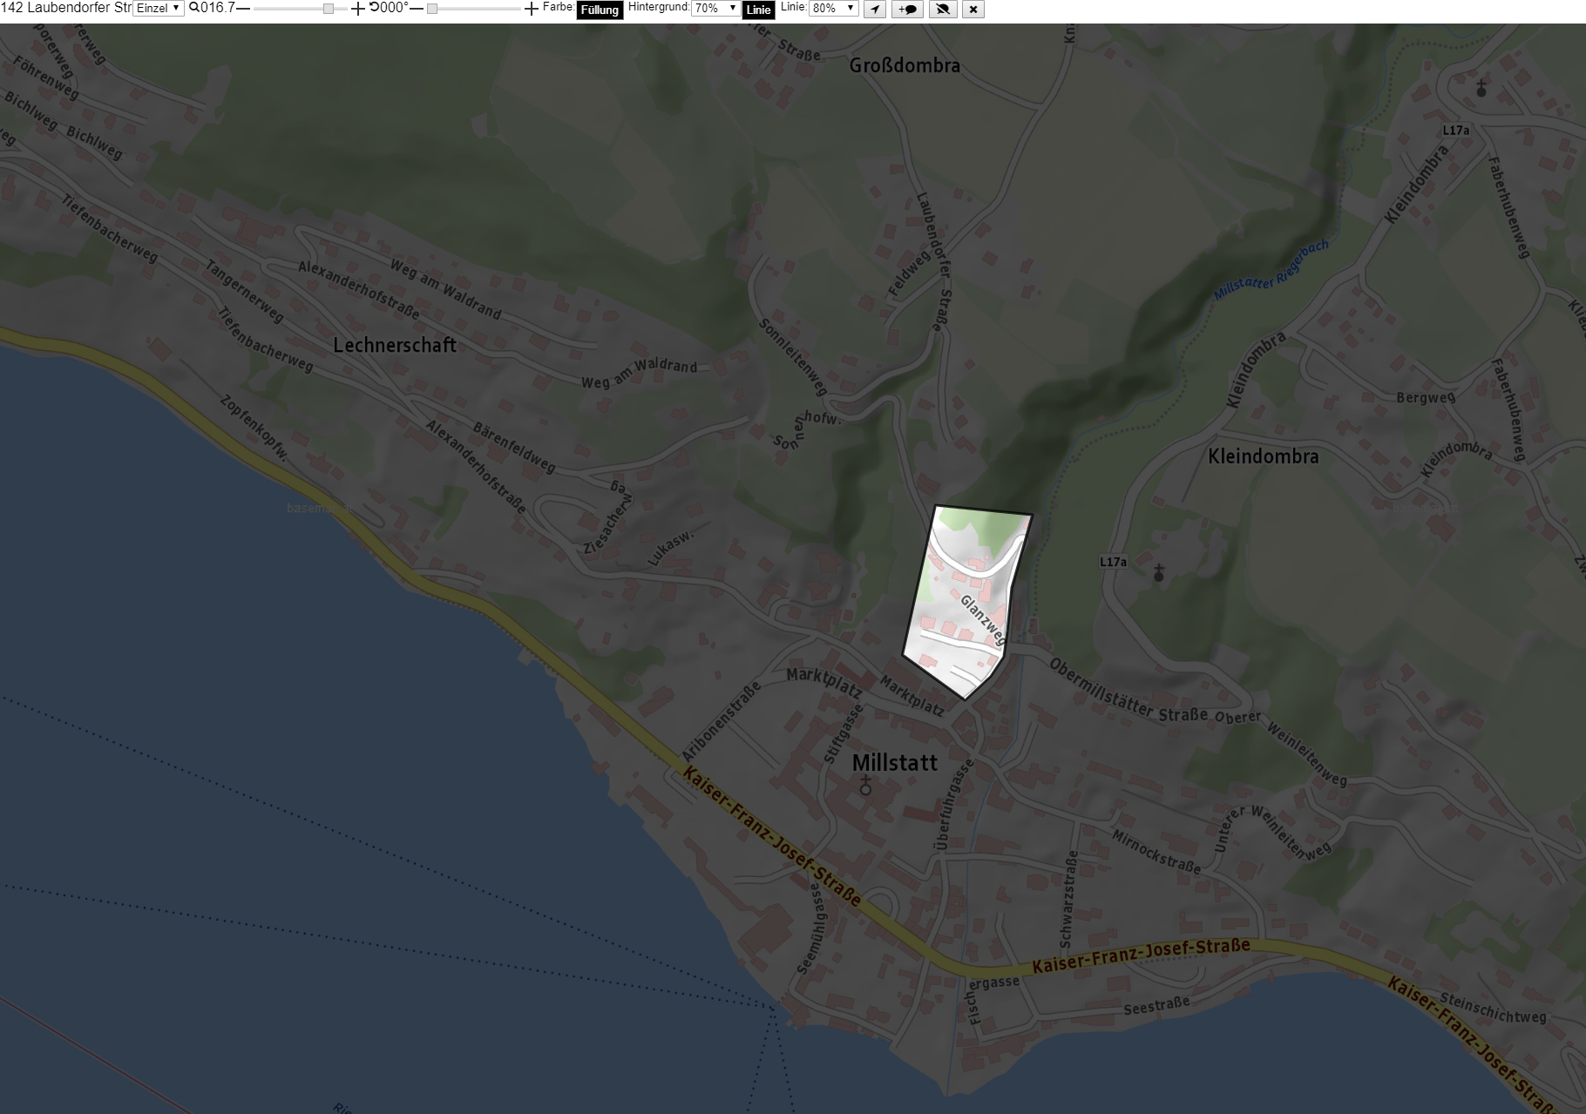
Task: Open the Einzel dropdown
Action: (x=159, y=8)
